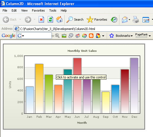Click the Refresh page icon
The width and height of the screenshot is (153, 137).
tap(50, 20)
